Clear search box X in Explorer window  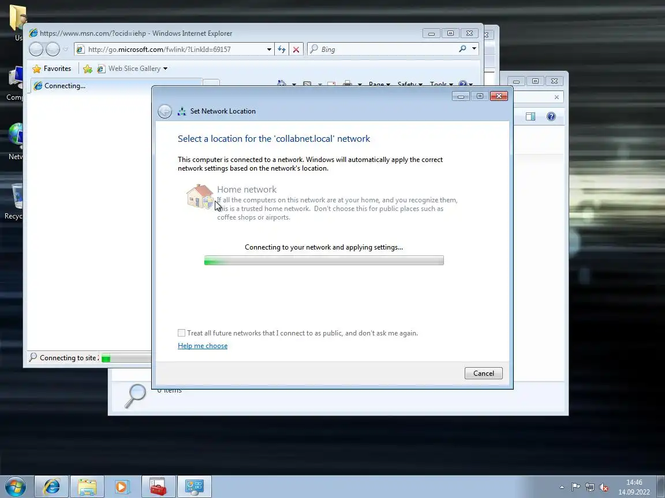pos(557,97)
